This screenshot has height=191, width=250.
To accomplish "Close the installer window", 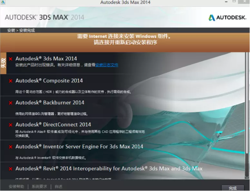I will coord(244,2).
